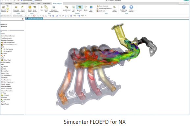
Task: Expand the FloEFD Help Topics dropdown arrow
Action: coord(125,11)
